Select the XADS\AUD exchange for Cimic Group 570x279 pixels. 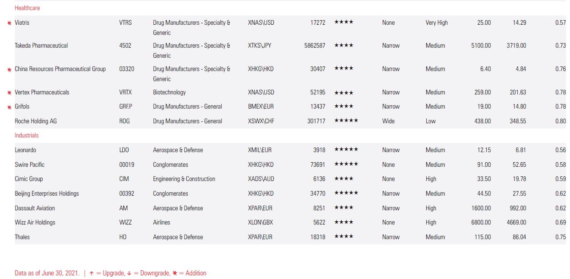261,179
